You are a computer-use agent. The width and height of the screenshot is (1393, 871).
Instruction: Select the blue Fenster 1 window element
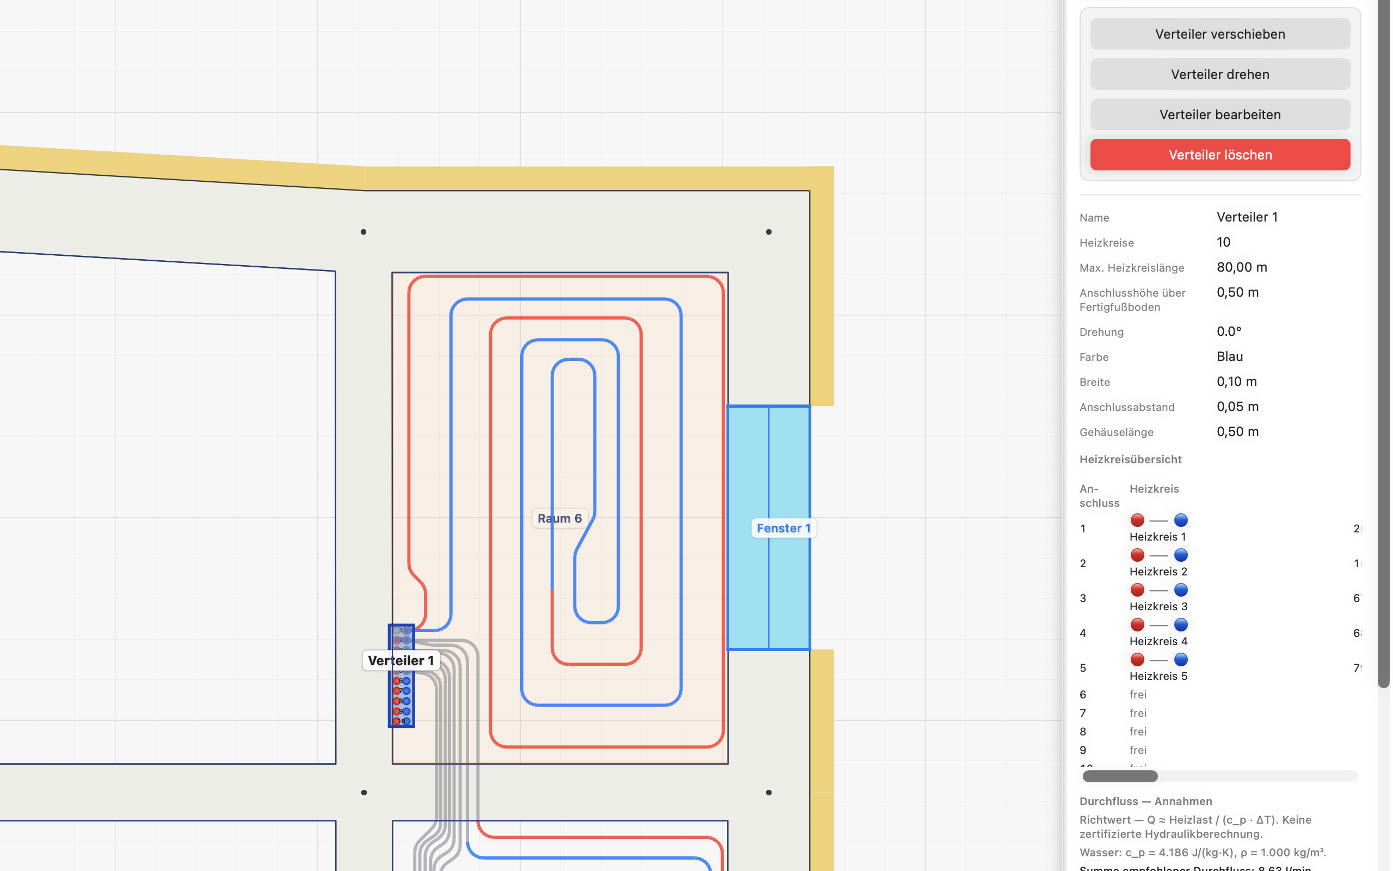tap(768, 527)
